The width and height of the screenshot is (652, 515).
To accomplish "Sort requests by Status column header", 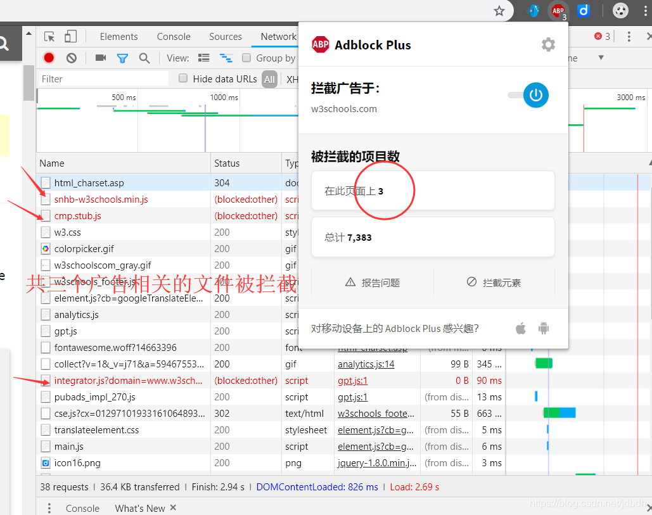I will [x=246, y=163].
